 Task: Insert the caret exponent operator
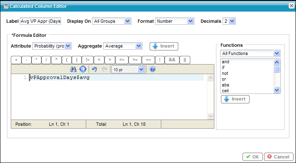tap(56, 60)
